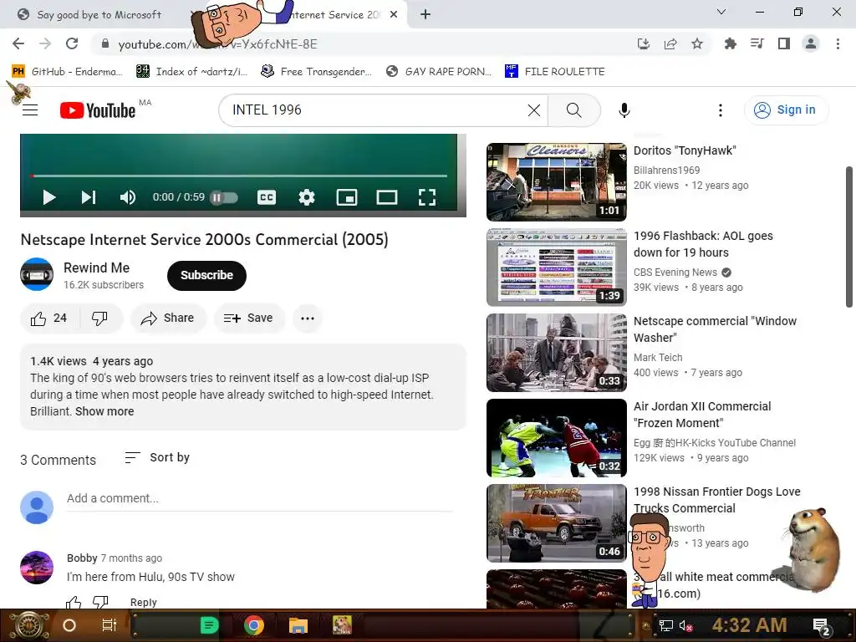Viewport: 856px width, 642px height.
Task: Toggle Chrome side panel
Action: point(784,43)
